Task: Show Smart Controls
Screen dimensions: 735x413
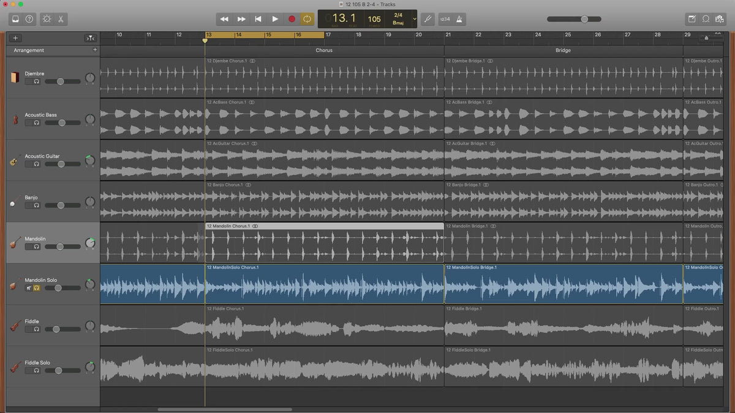Action: click(47, 19)
